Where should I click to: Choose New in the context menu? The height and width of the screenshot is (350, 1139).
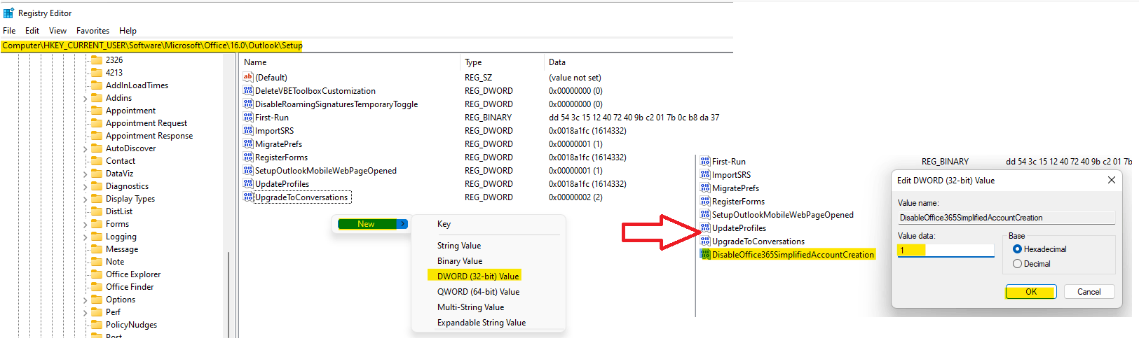point(372,224)
